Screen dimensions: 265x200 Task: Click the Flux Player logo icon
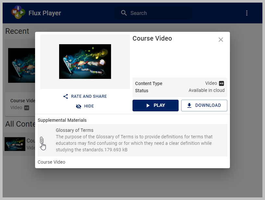18,12
